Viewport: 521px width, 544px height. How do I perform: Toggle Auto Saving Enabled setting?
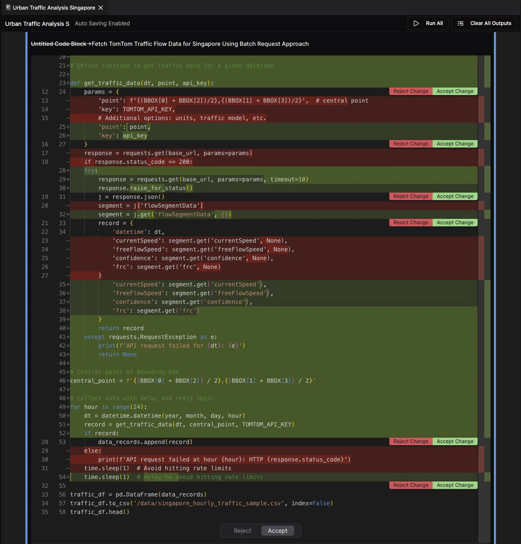pos(102,23)
